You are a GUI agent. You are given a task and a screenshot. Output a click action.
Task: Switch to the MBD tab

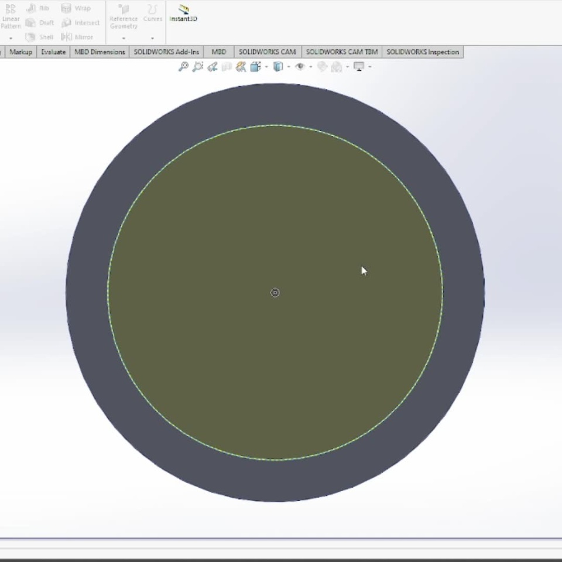(218, 52)
